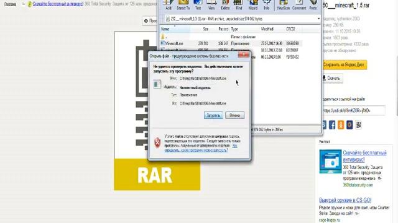
Task: Share via Odnoklassniki icon
Action: tap(341, 125)
